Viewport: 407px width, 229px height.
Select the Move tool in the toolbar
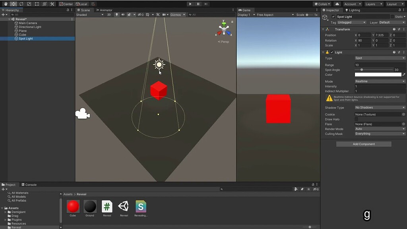click(x=13, y=4)
